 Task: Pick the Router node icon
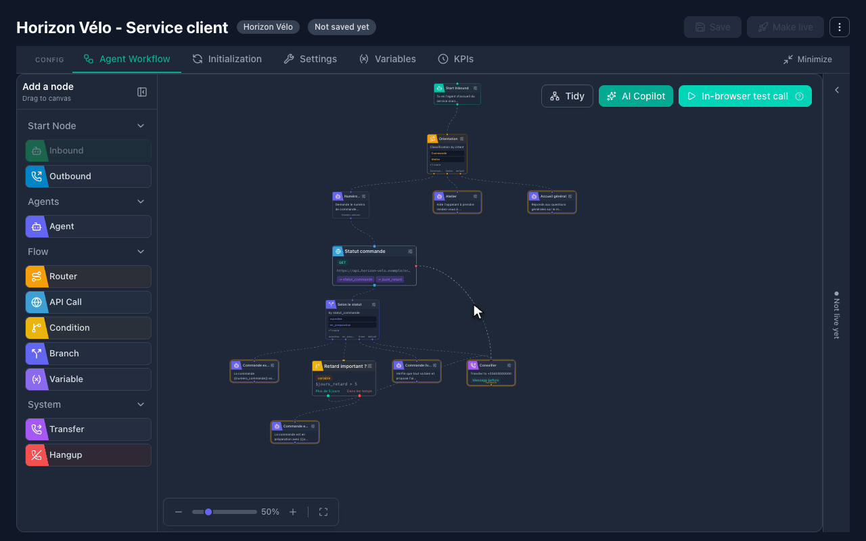point(37,277)
